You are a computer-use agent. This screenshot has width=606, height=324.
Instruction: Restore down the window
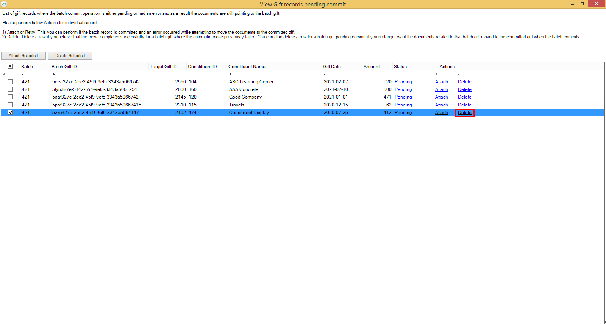(x=583, y=4)
